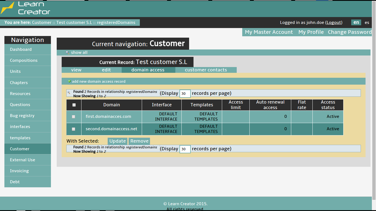Open My Master Account
This screenshot has height=211, width=376.
[x=269, y=32]
